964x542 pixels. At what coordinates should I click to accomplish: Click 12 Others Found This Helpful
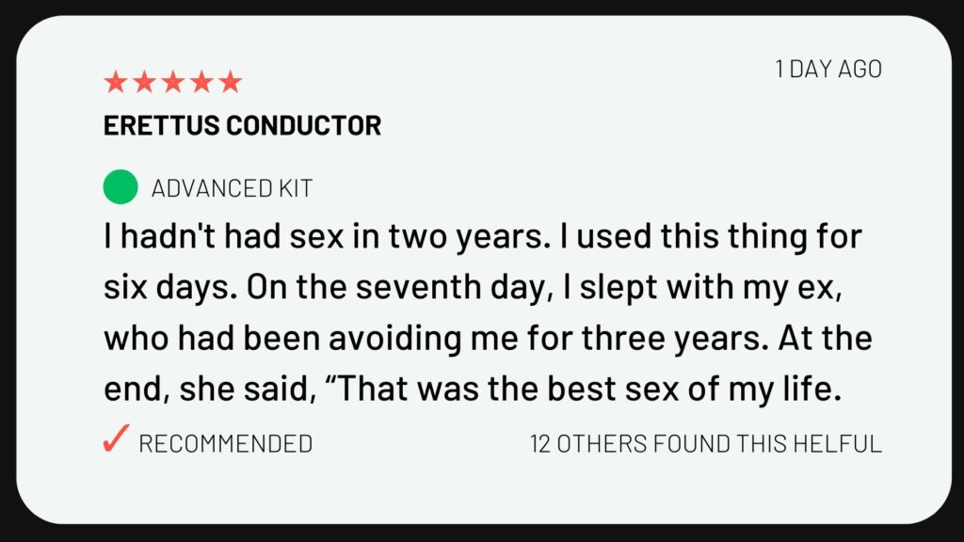tap(706, 444)
